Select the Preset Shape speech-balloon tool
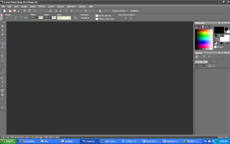The image size is (230, 144). (2, 95)
